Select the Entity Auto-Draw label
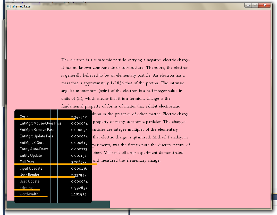Viewport: 277px width, 215px height. click(34, 149)
